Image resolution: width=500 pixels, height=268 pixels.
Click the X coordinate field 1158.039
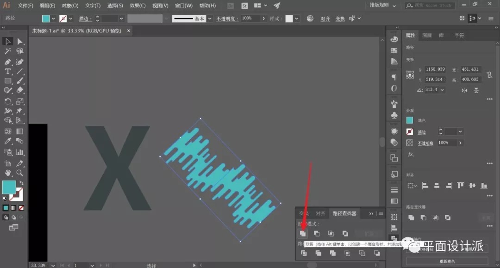pyautogui.click(x=435, y=69)
